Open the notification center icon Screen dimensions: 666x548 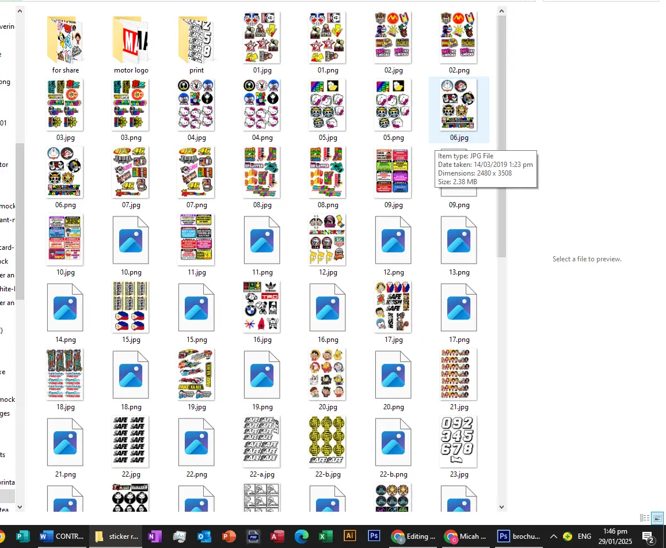[648, 538]
